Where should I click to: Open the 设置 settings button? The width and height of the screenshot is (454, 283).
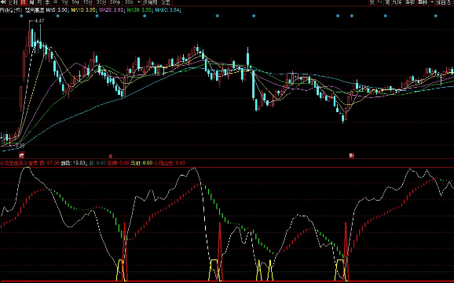click(x=165, y=2)
